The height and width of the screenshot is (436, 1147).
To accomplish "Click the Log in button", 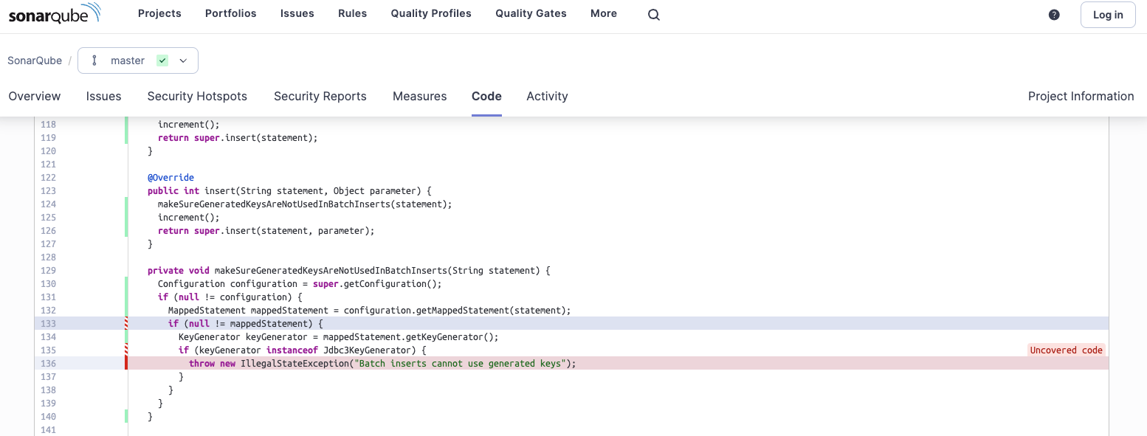I will [x=1107, y=14].
